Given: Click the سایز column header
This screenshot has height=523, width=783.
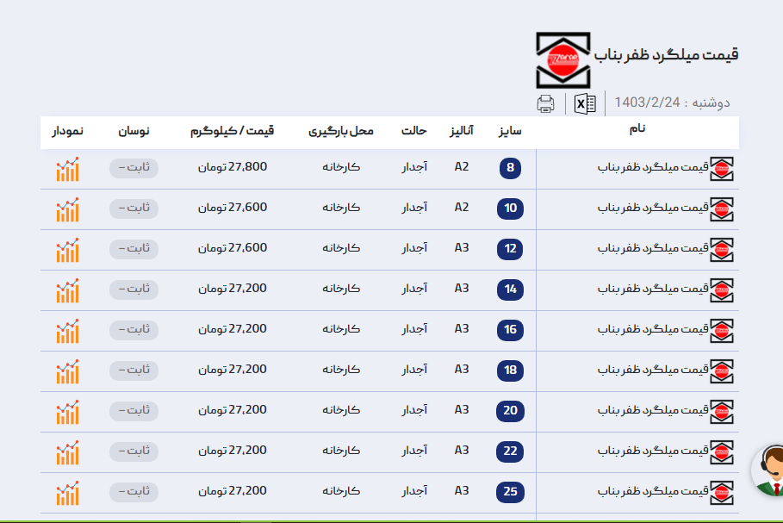Looking at the screenshot, I should click(510, 131).
